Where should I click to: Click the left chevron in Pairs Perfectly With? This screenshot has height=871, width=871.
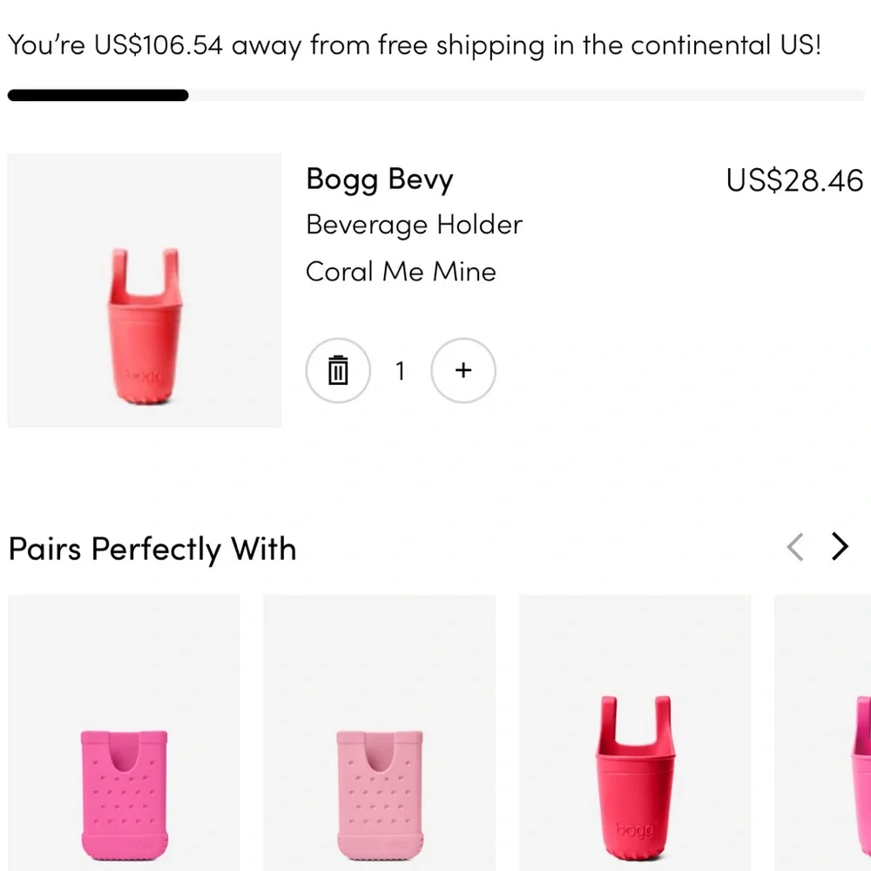tap(793, 547)
